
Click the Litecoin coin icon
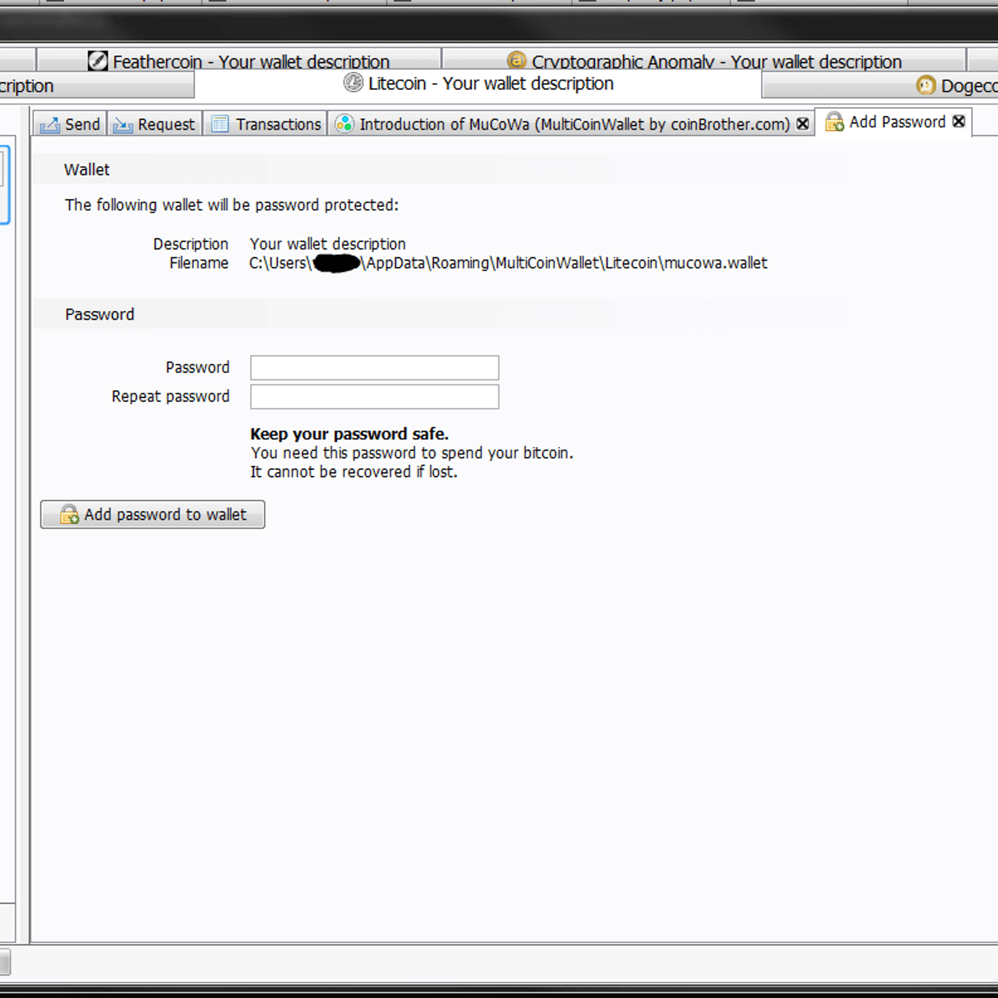353,82
